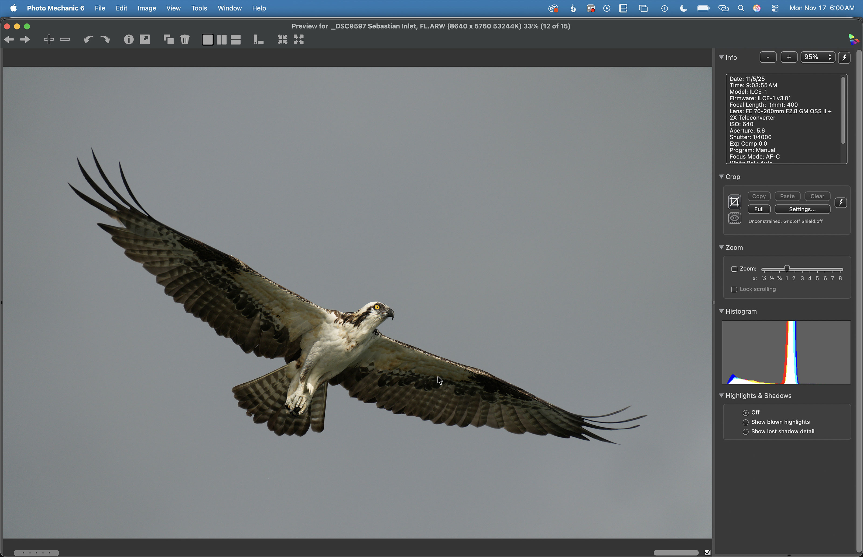Screen dimensions: 863x557
Task: Go to previous image with left arrow
Action: point(9,39)
